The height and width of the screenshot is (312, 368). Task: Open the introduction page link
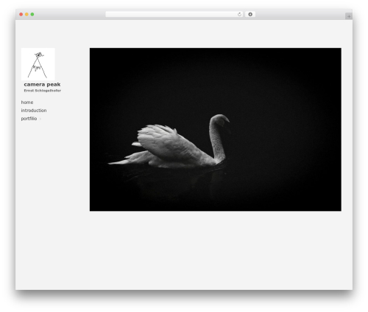coord(34,111)
